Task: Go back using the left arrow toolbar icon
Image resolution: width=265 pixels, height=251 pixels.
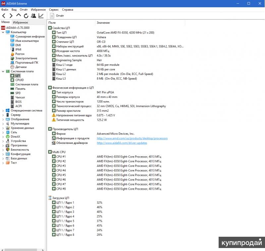Action: click(x=4, y=16)
